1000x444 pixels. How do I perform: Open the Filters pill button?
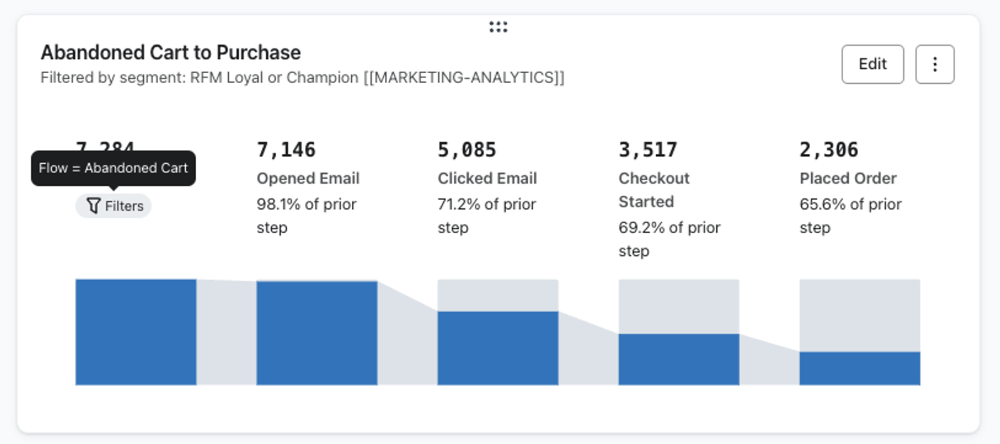113,206
